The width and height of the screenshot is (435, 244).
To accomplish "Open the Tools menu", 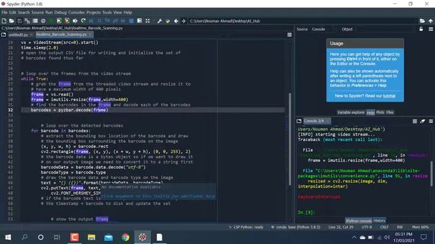I will (x=107, y=12).
